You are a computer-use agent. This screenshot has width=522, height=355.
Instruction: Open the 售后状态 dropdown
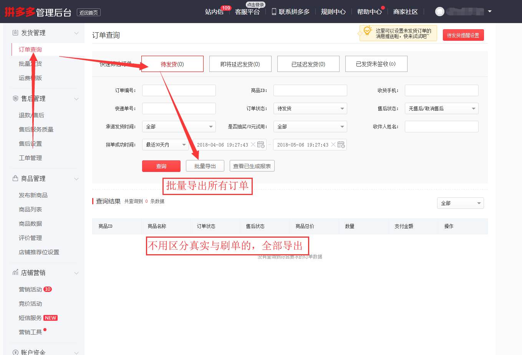click(x=442, y=108)
